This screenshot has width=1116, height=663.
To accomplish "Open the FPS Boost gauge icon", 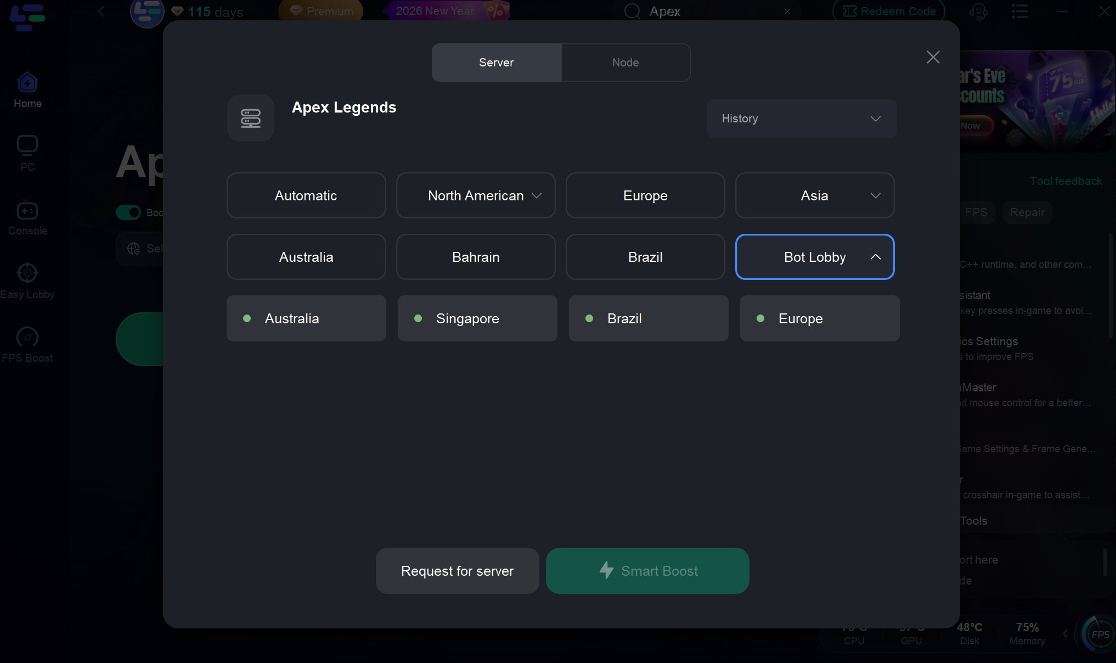I will pyautogui.click(x=27, y=336).
